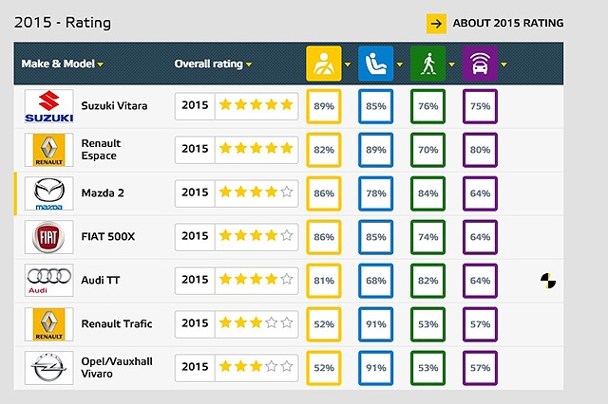The image size is (608, 404).
Task: Click Renault Trafic 57% safety assist score
Action: (x=480, y=324)
